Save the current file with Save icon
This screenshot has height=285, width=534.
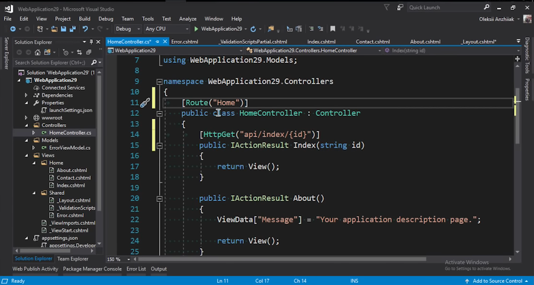(63, 29)
